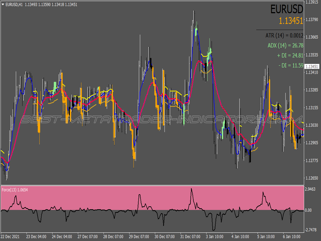The image size is (321, 241).
Task: Click the + DI = 24.81 value
Action: point(290,55)
